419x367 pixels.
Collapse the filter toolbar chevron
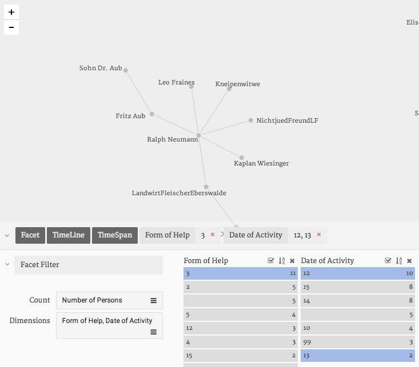click(7, 235)
